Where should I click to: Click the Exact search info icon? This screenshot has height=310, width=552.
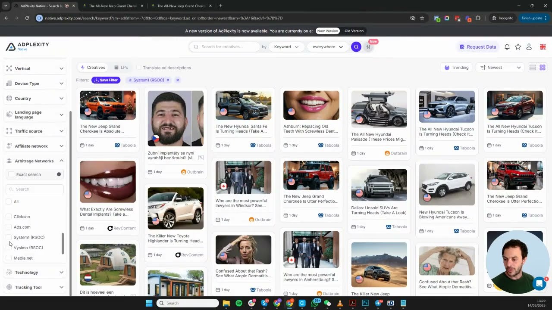59,174
